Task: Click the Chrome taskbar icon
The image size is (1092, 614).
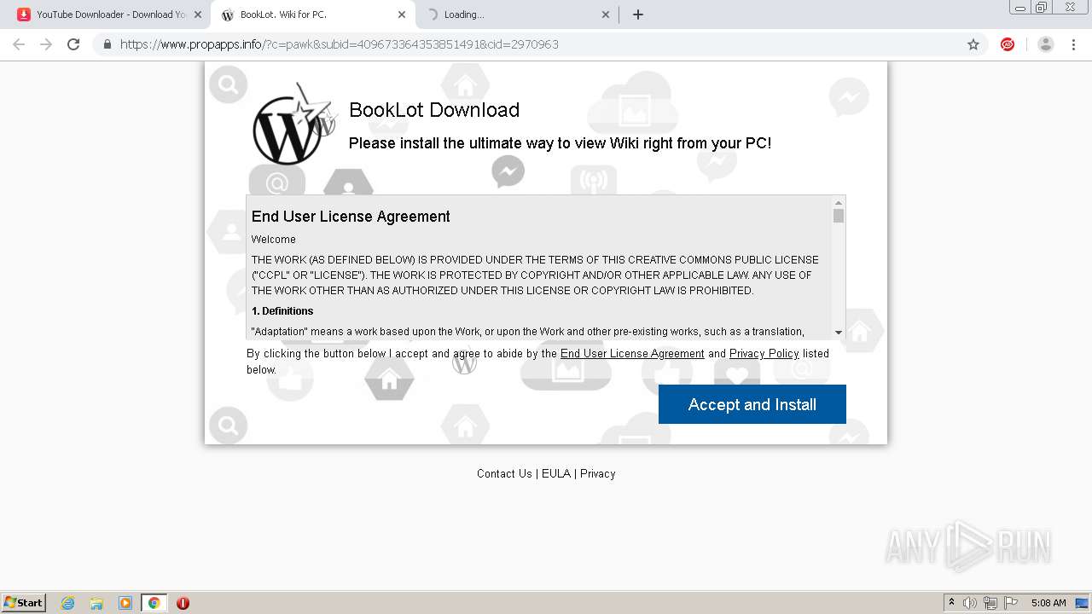Action: [x=154, y=603]
